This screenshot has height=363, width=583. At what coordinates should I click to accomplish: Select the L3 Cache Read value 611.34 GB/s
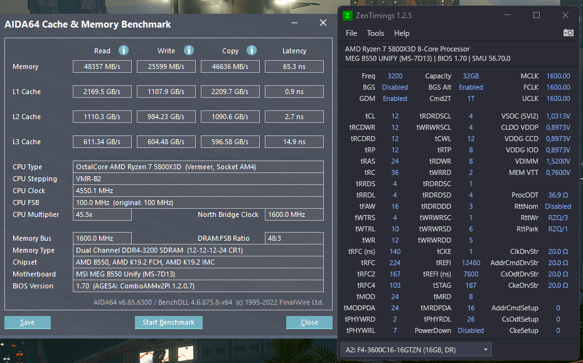point(102,142)
